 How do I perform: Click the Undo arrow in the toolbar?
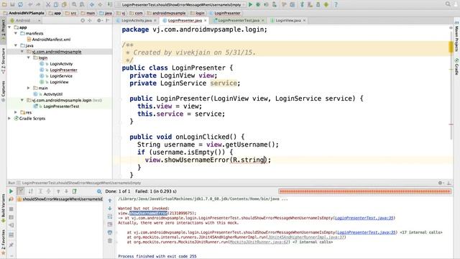(30, 4)
